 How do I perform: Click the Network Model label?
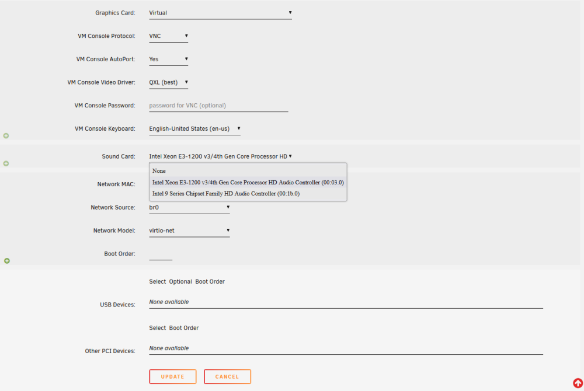click(x=114, y=231)
